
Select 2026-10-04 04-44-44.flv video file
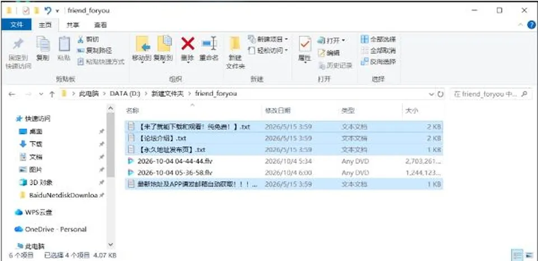(x=284, y=161)
